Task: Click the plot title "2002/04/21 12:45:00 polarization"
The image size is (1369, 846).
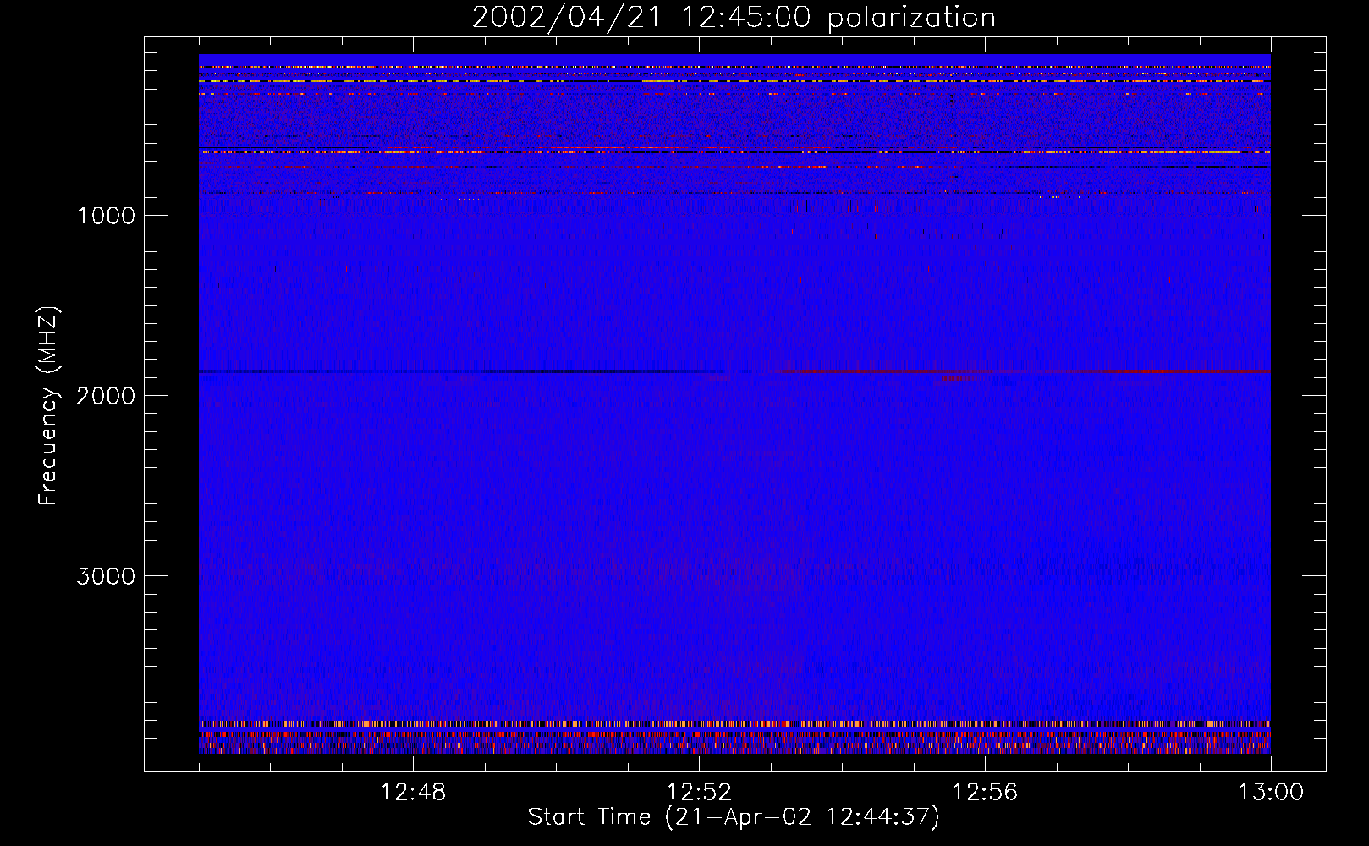Action: (x=734, y=18)
